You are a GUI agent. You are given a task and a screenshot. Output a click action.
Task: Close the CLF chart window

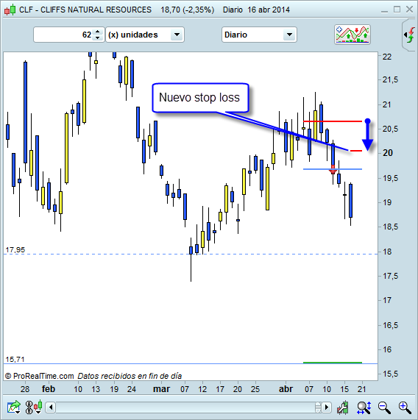tap(409, 10)
